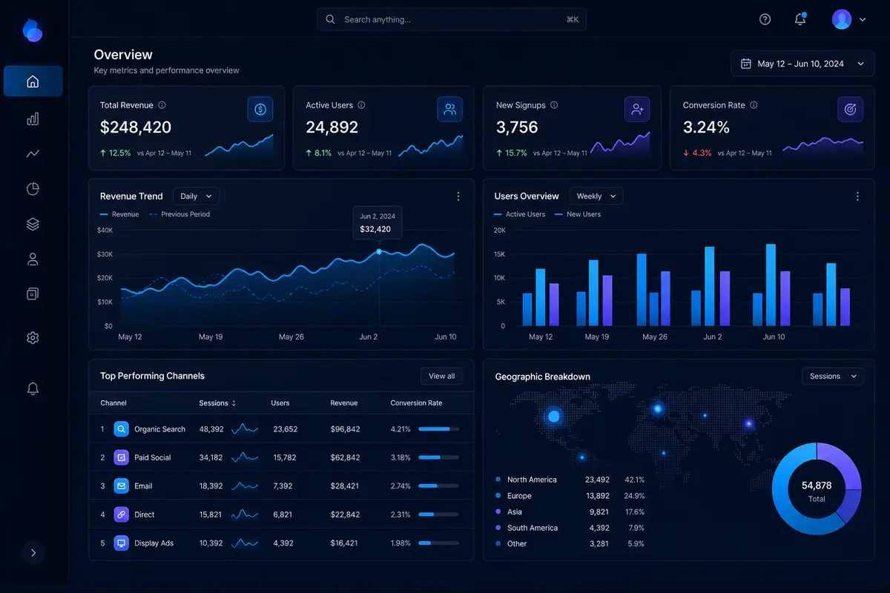Toggle Asia legend item
This screenshot has width=890, height=593.
click(x=509, y=511)
